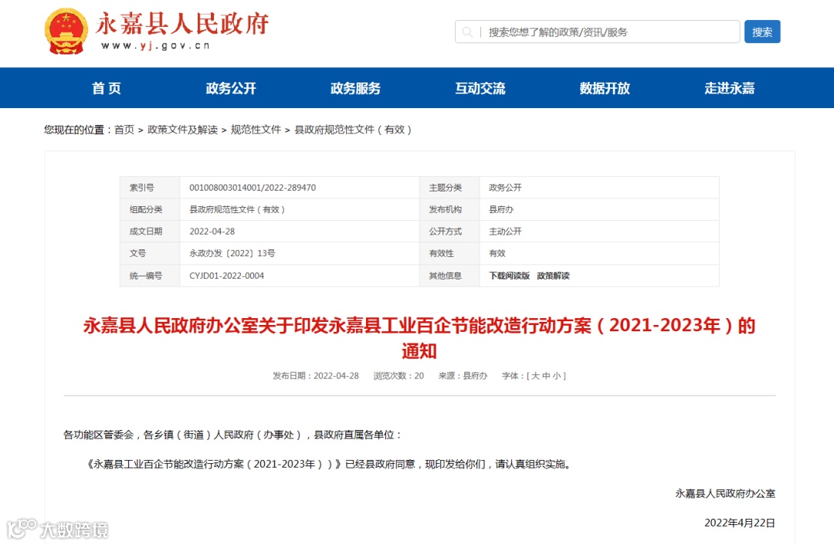Click the 公开方式 value 主动公开
Image resolution: width=834 pixels, height=545 pixels.
pyautogui.click(x=505, y=232)
